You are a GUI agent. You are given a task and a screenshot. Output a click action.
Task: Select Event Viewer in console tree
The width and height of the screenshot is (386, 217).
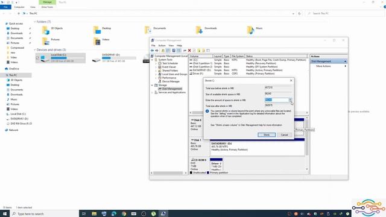point(169,67)
